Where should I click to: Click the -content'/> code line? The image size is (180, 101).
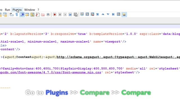click(10, 49)
